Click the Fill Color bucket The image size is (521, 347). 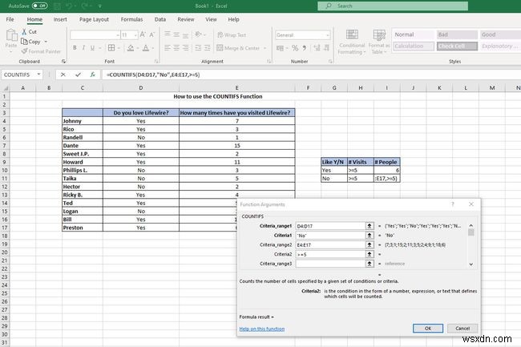[x=131, y=48]
